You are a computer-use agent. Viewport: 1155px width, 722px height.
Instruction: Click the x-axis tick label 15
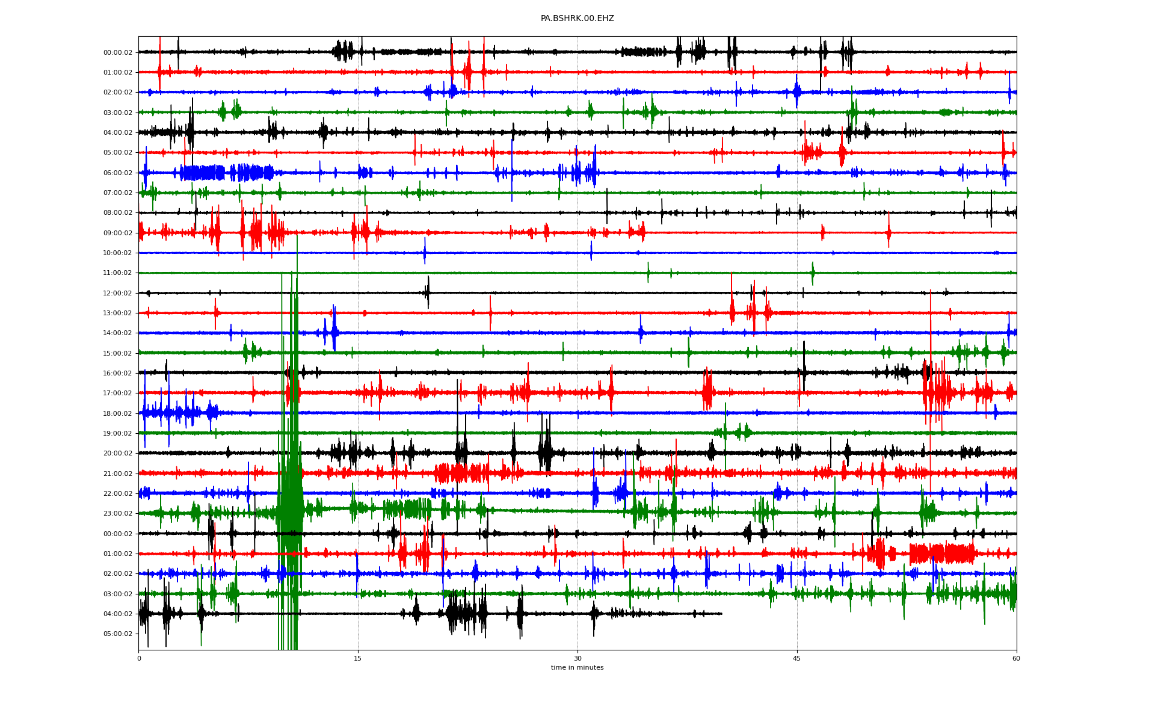point(358,658)
